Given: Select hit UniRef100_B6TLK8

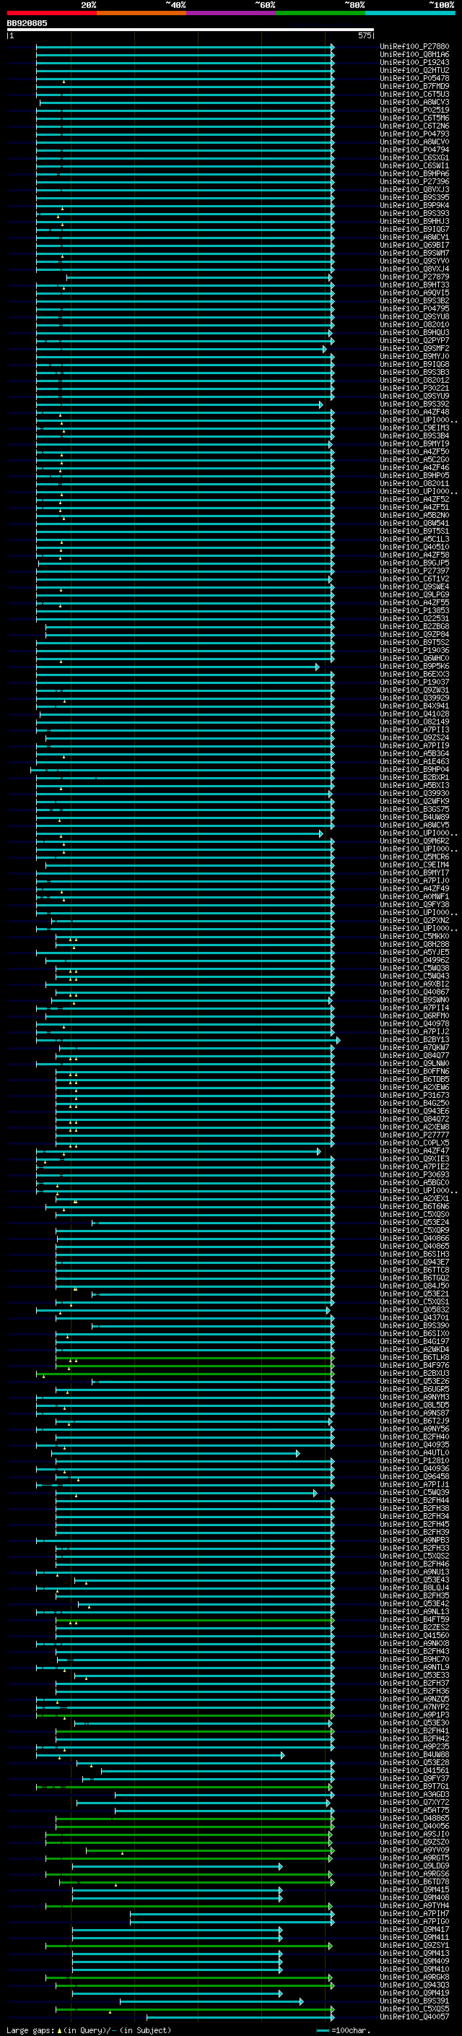Looking at the screenshot, I should coord(414,1359).
